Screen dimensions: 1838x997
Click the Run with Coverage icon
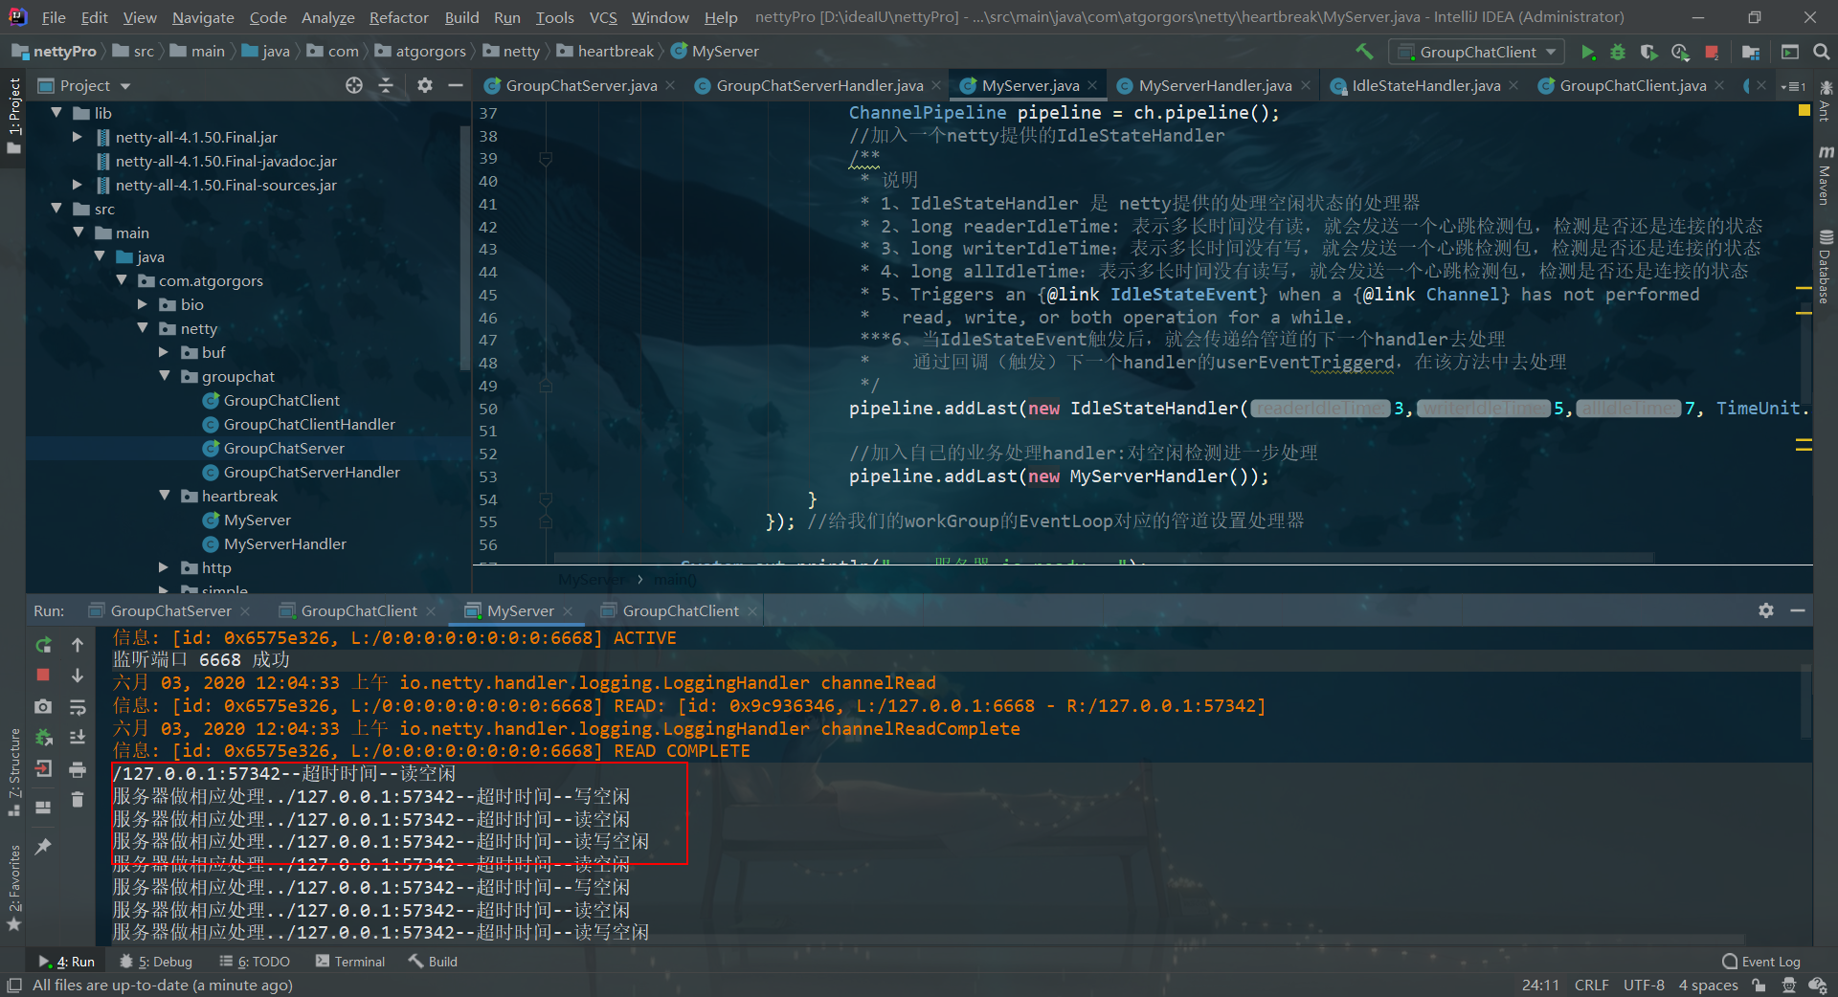point(1648,52)
